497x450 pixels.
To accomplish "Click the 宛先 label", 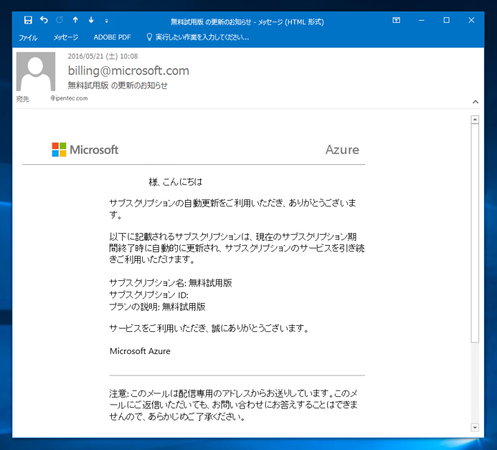I will click(23, 99).
